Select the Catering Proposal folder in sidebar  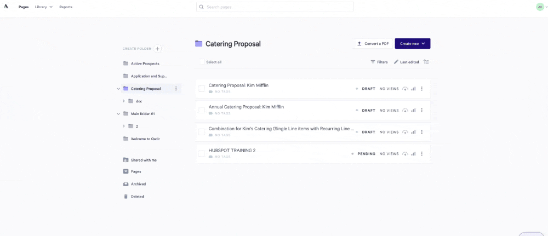coord(146,89)
